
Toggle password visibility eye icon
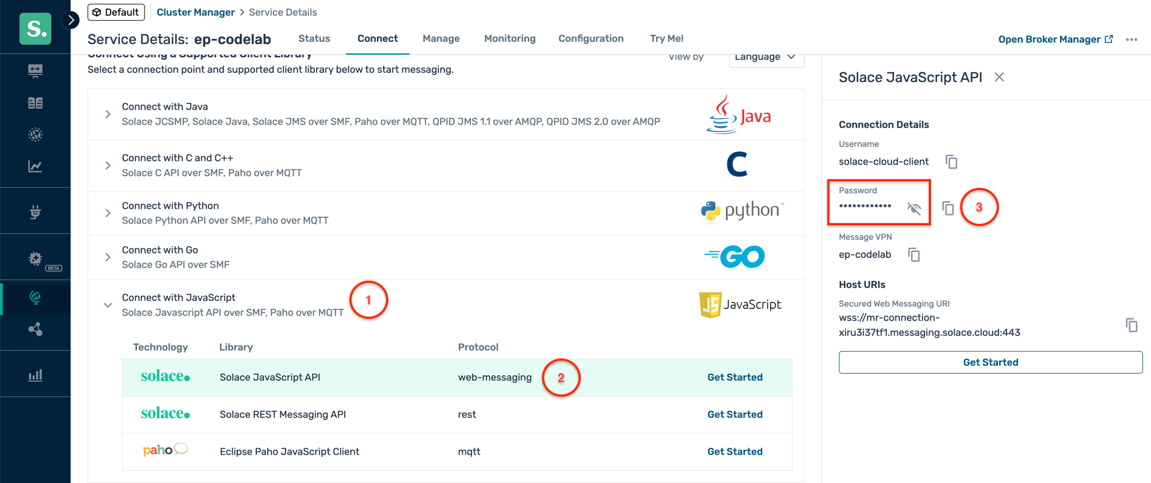913,208
